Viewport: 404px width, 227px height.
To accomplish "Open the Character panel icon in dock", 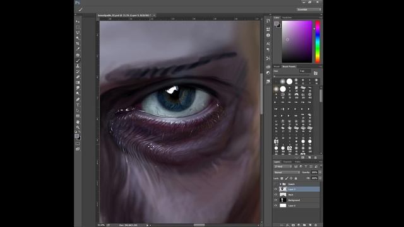I will coord(268,44).
